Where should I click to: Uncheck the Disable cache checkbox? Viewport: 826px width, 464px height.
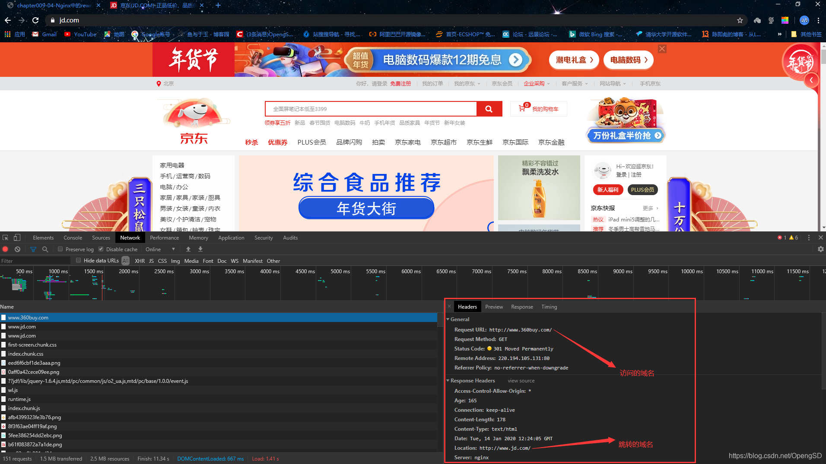(101, 249)
